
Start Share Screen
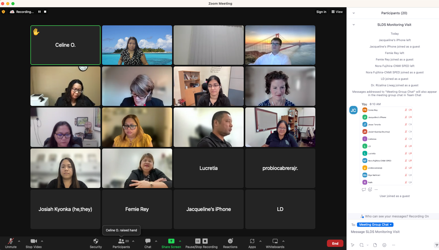(171, 243)
